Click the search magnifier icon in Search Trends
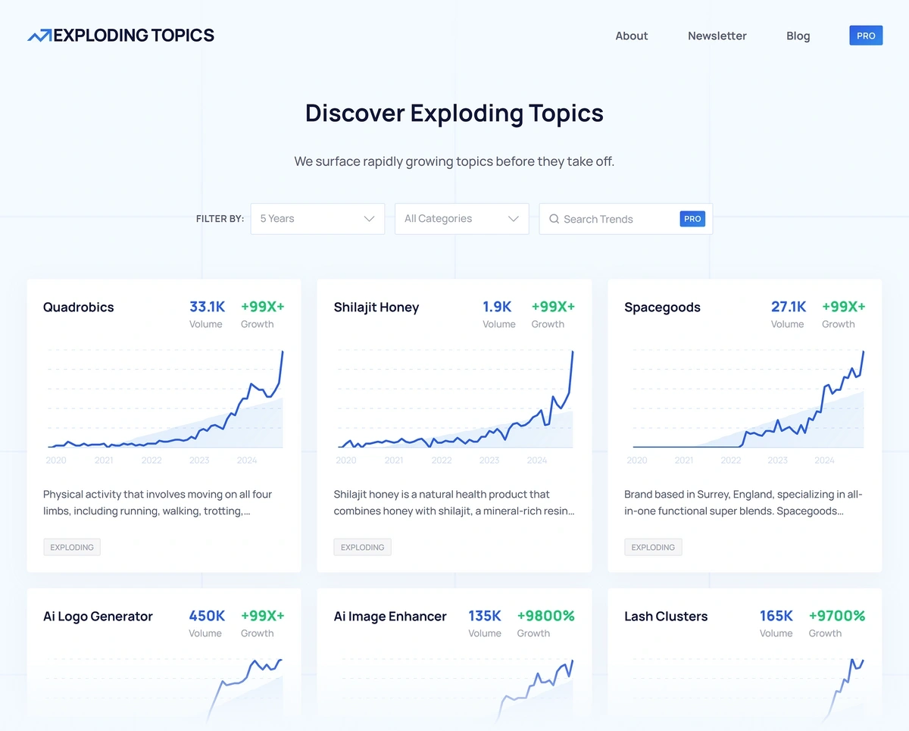 pyautogui.click(x=554, y=219)
